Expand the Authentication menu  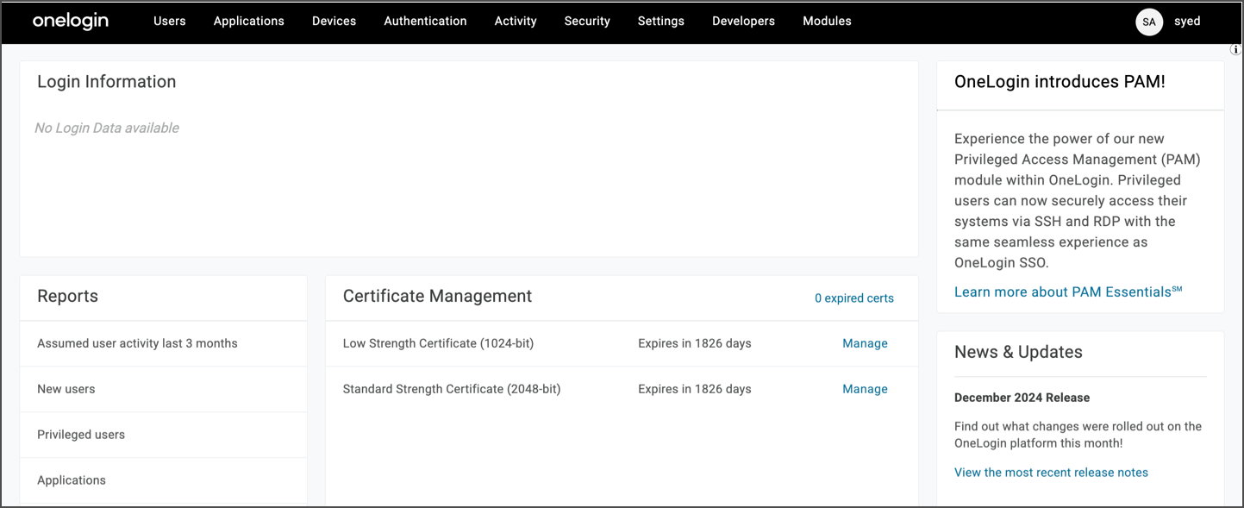tap(425, 22)
